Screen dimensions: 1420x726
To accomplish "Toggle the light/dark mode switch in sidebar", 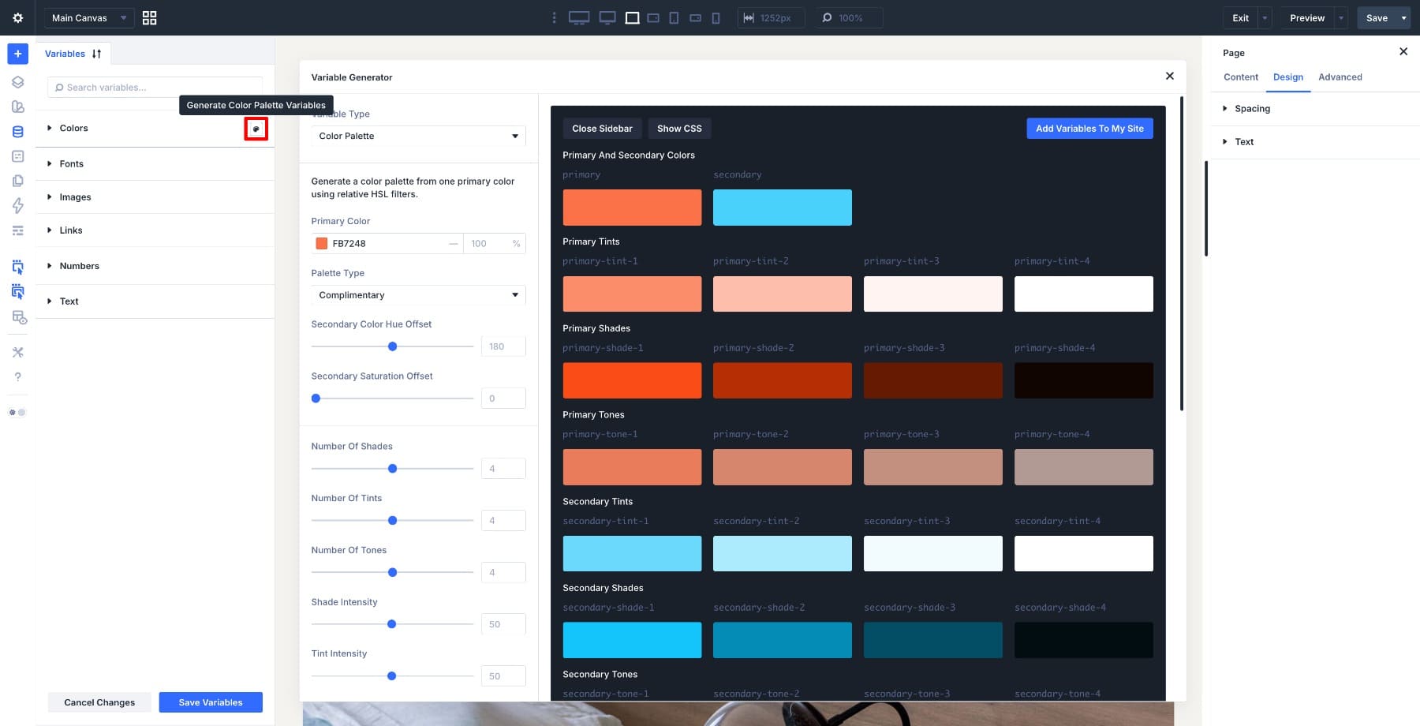I will click(17, 412).
